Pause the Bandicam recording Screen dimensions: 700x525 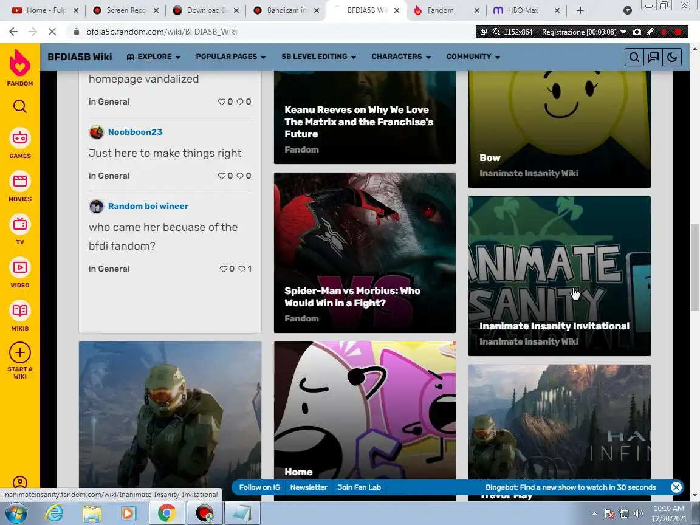(x=664, y=32)
